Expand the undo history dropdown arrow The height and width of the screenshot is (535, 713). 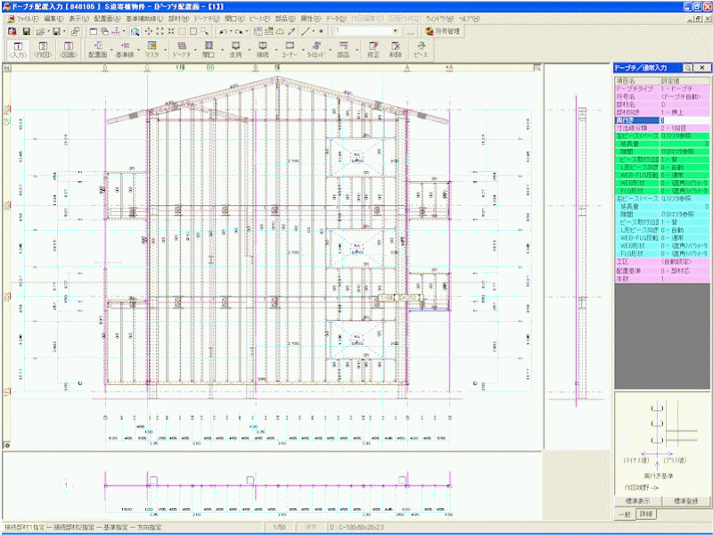pos(229,31)
